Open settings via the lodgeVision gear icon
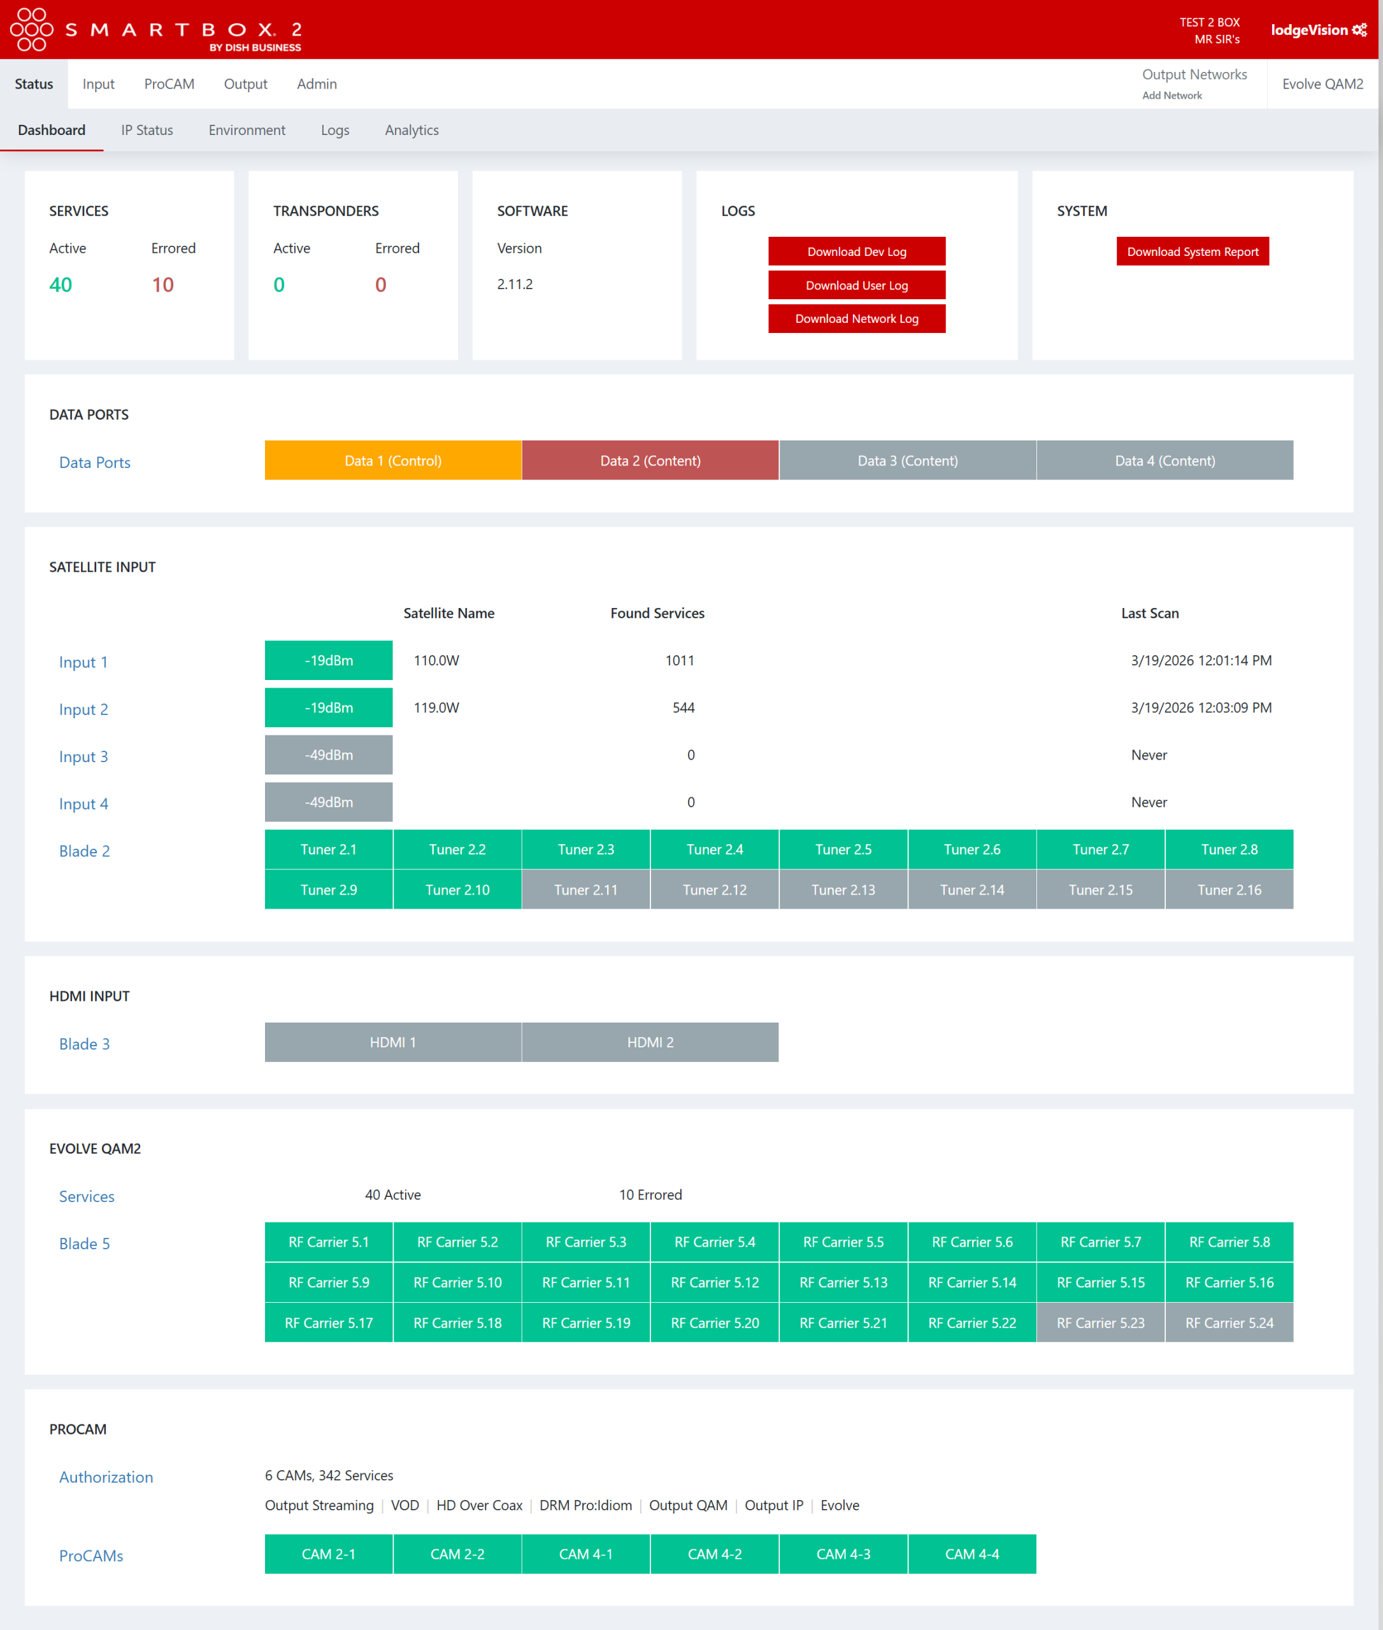Image resolution: width=1383 pixels, height=1630 pixels. coord(1360,29)
